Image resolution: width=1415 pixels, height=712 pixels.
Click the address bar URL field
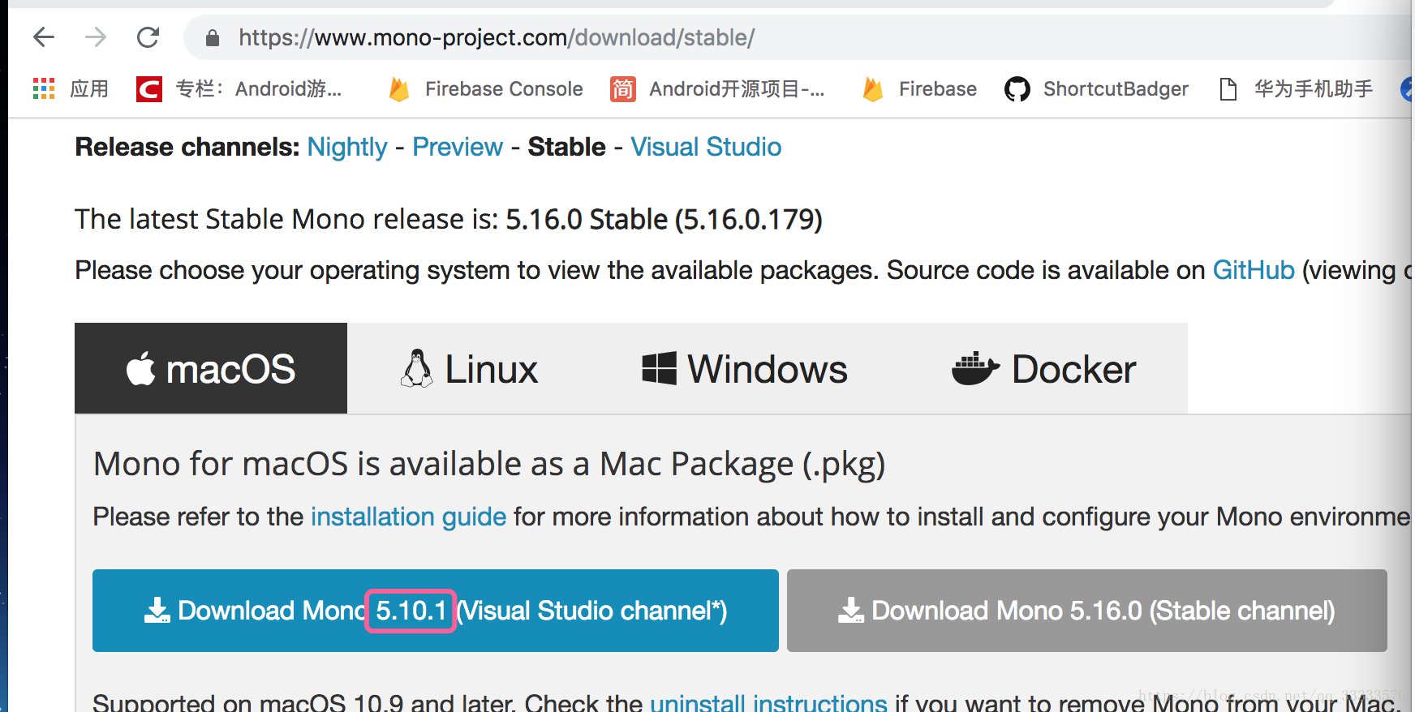click(799, 37)
